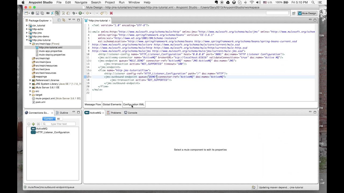This screenshot has width=344, height=193.
Task: Expand the http-echo project
Action: click(27, 29)
